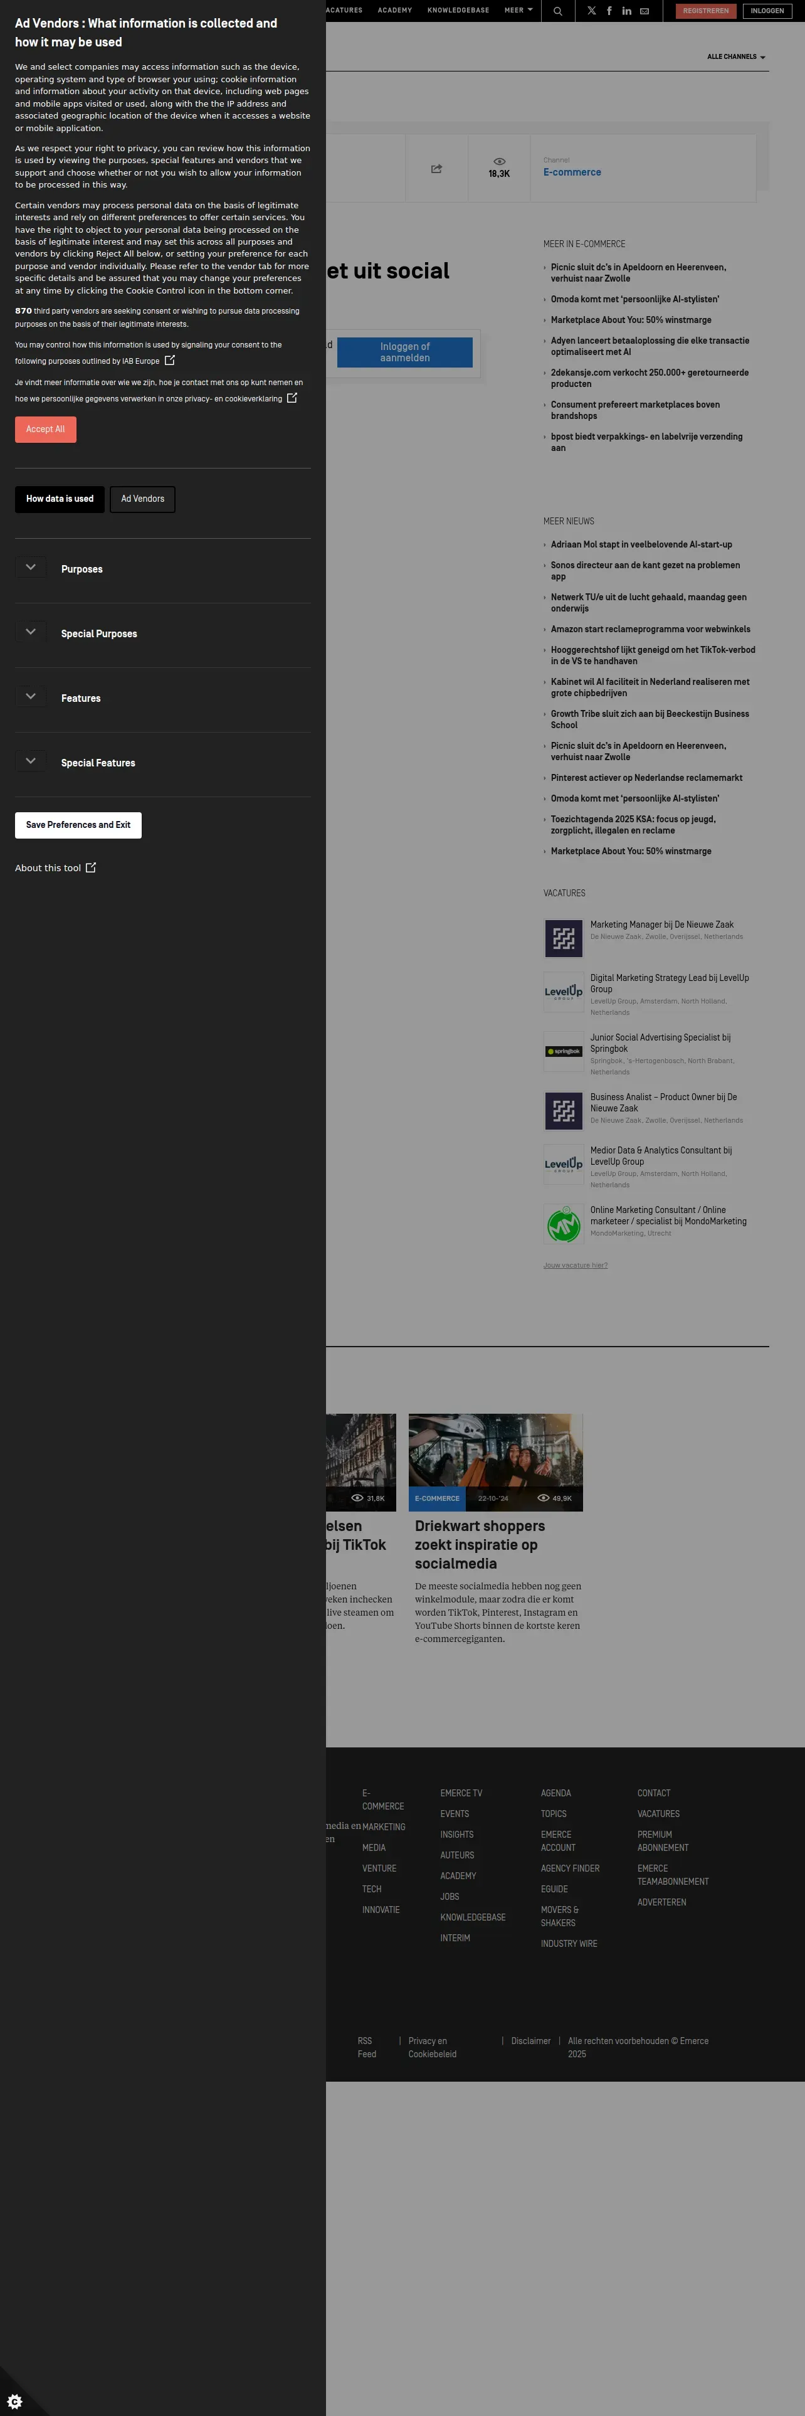Expand the Special Features section
The width and height of the screenshot is (805, 2416).
[31, 761]
